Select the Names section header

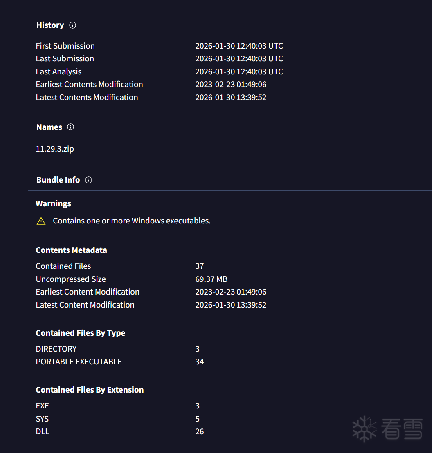49,127
